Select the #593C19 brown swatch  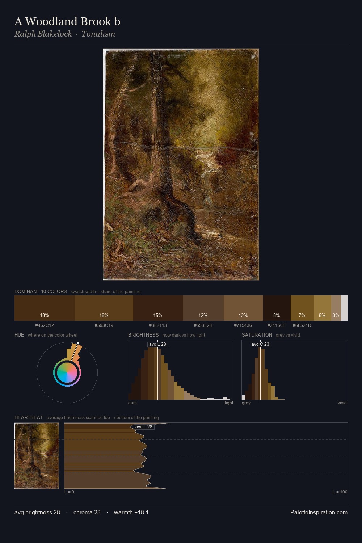[104, 308]
